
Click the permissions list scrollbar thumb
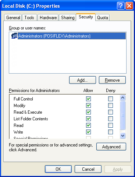tap(123, 115)
